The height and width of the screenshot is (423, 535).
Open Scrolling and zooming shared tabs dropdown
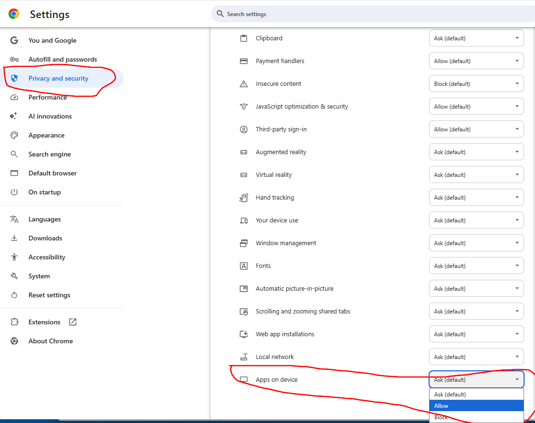tap(476, 311)
